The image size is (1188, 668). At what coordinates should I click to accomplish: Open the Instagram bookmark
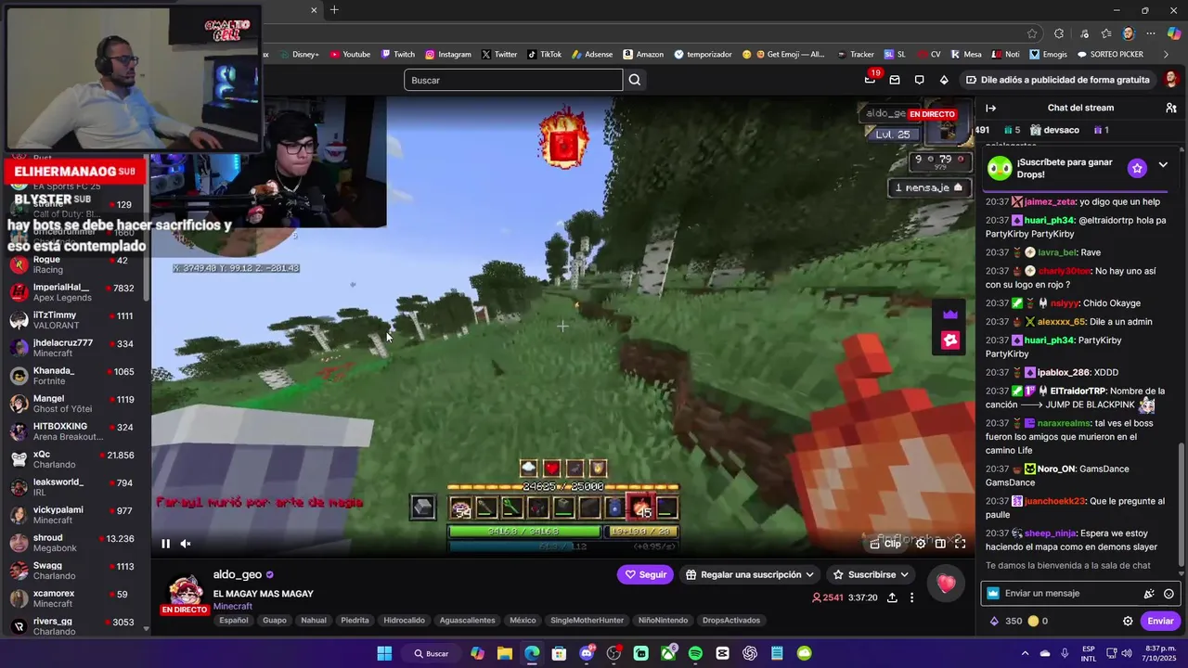coord(448,54)
